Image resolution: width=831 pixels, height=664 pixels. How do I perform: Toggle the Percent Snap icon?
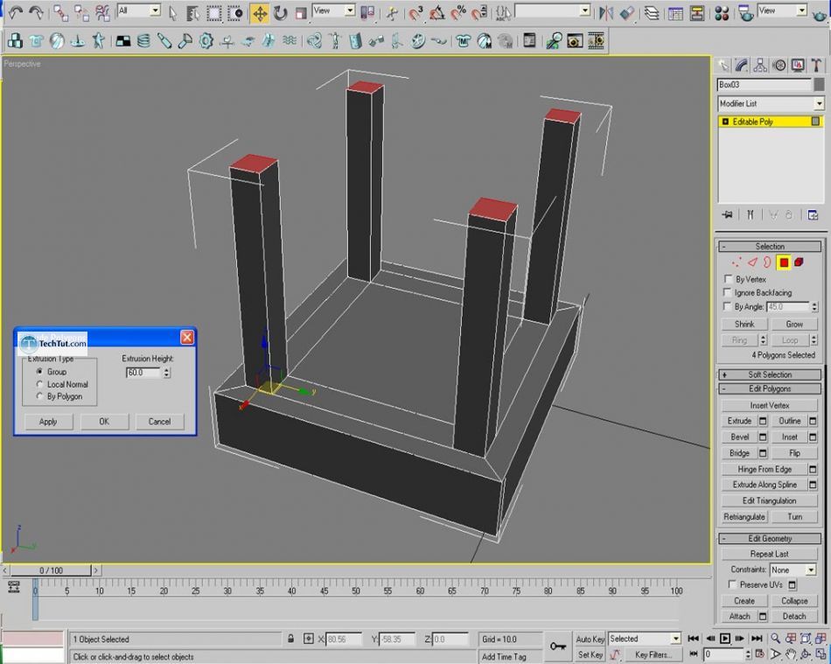point(458,13)
